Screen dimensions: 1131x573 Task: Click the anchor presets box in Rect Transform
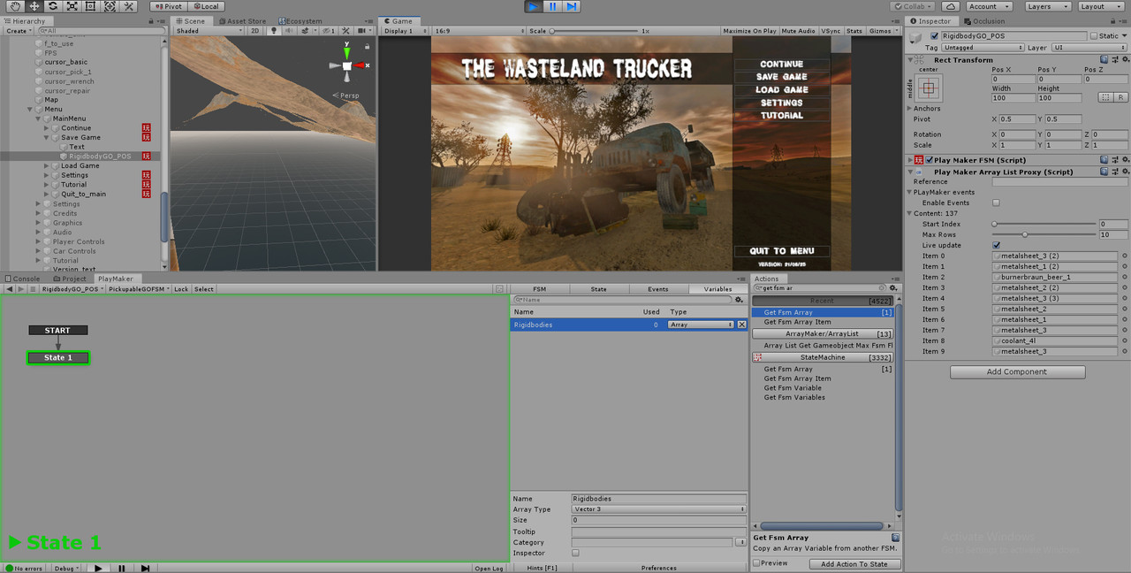click(928, 88)
